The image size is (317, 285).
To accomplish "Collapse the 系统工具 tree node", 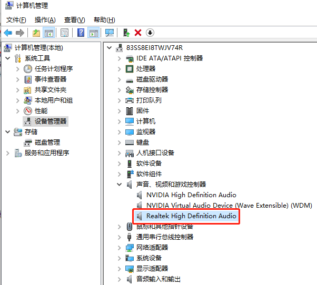I will 7,58.
